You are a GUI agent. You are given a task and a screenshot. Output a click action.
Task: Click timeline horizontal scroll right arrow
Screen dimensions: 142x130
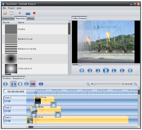tap(137, 127)
